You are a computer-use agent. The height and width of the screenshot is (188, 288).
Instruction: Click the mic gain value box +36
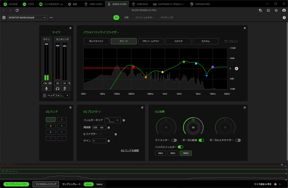pos(45,83)
